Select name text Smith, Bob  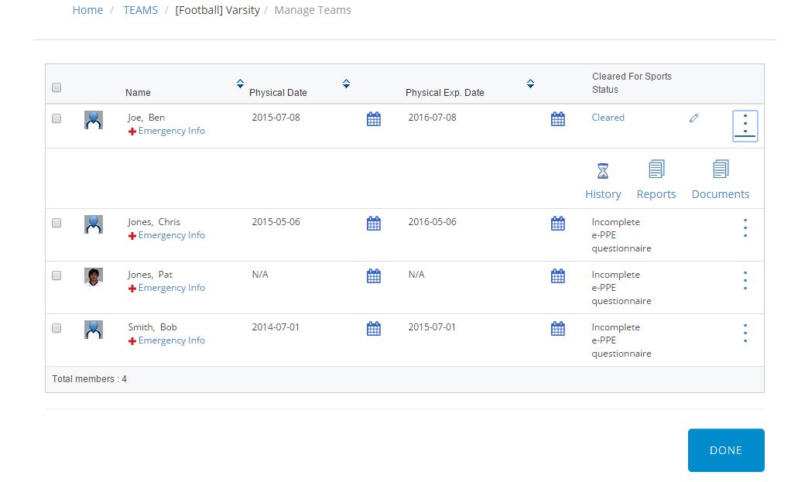152,327
